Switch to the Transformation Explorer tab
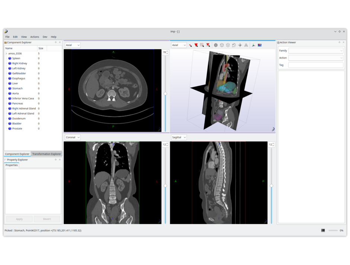Screen dimensions: 350x265 (46, 154)
